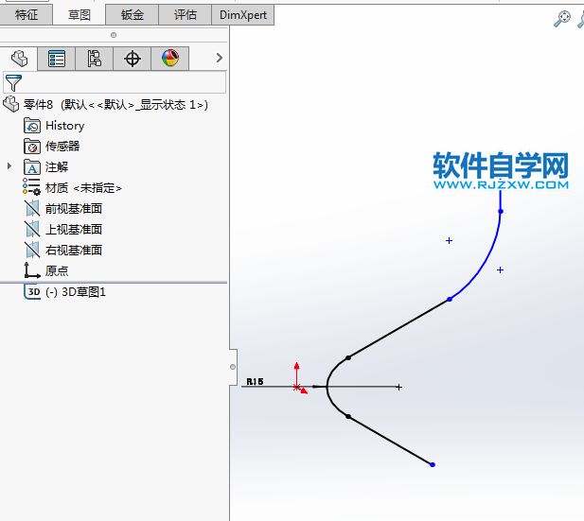Click the 材质 material icon
Screen dimensions: 584x521
click(31, 187)
